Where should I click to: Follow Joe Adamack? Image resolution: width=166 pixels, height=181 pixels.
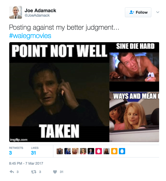[x=138, y=12]
